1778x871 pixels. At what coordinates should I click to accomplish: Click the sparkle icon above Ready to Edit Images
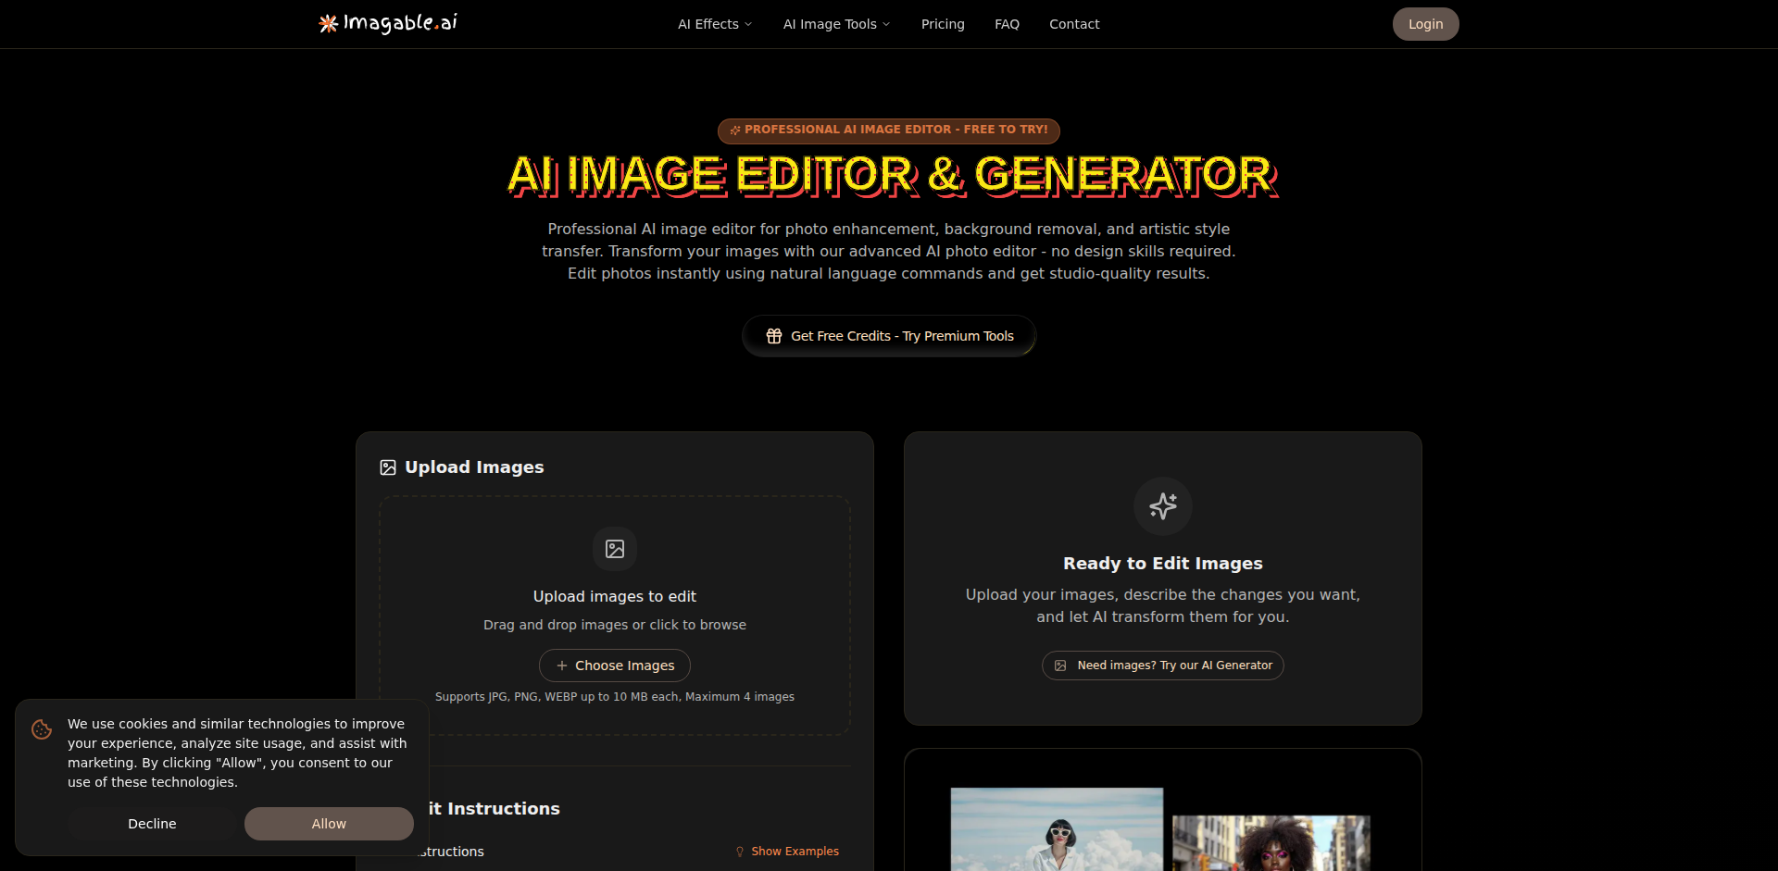click(1163, 505)
